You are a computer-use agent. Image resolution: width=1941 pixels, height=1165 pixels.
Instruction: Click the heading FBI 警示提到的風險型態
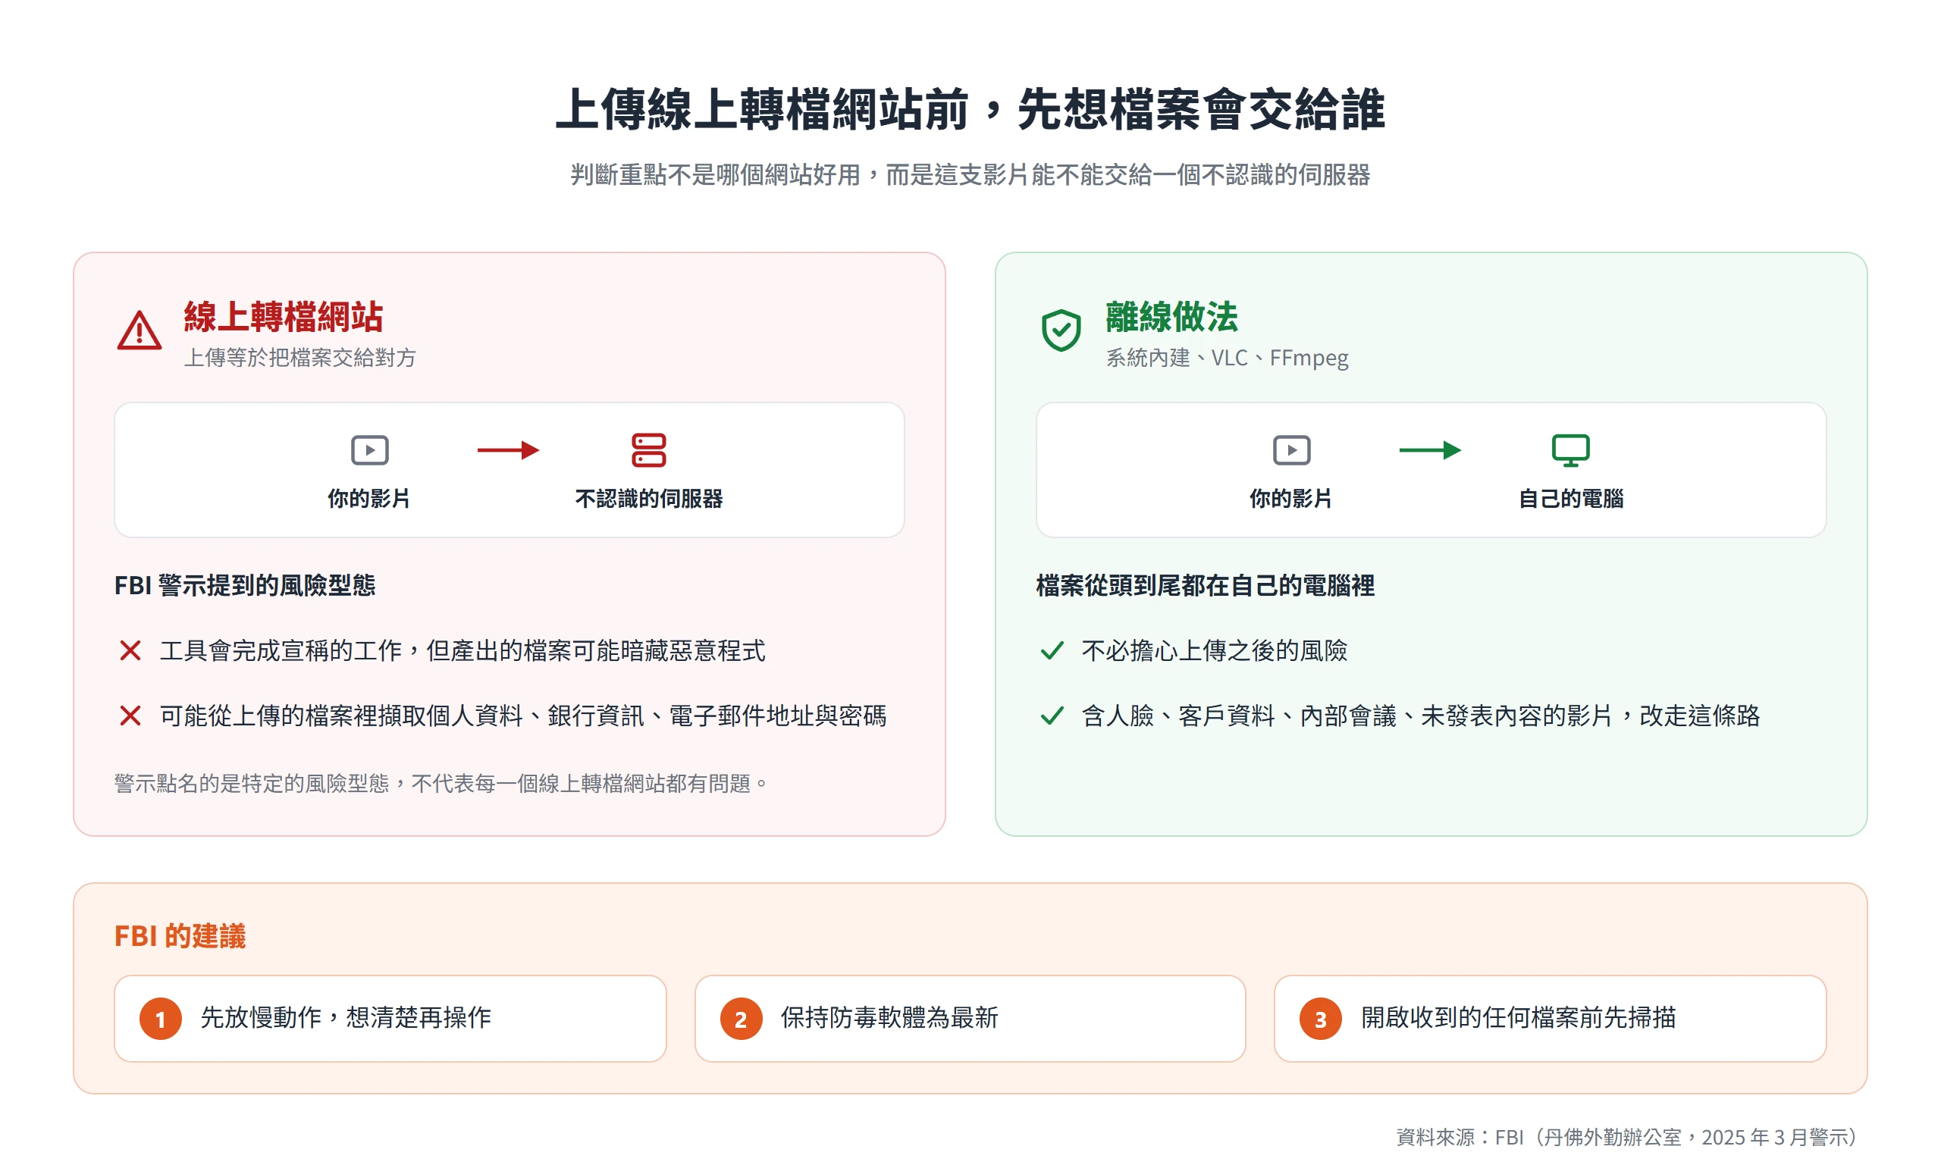[x=245, y=585]
